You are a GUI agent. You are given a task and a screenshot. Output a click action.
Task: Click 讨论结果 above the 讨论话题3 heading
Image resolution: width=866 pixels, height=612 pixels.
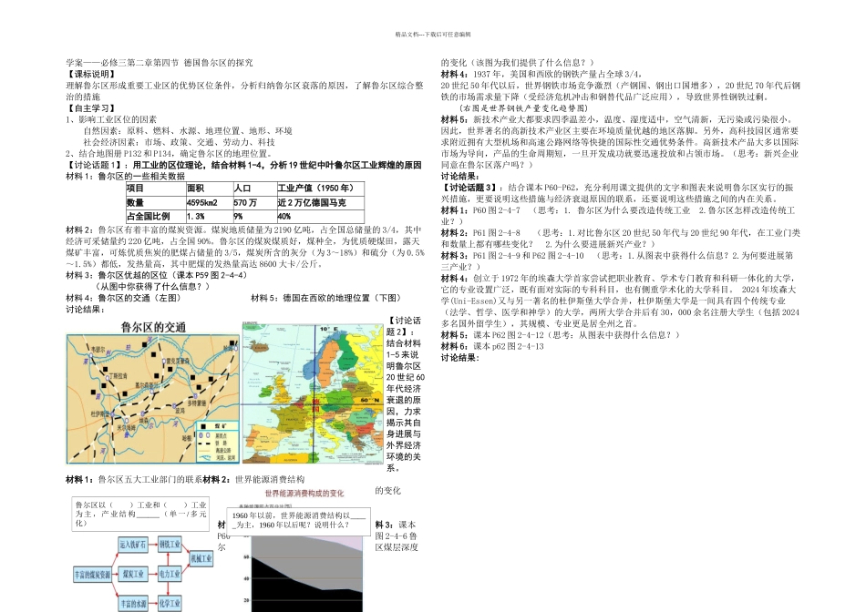(459, 177)
